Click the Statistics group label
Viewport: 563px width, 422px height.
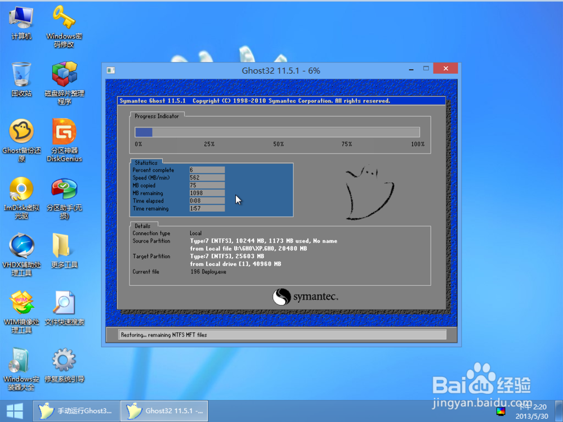[x=146, y=163]
